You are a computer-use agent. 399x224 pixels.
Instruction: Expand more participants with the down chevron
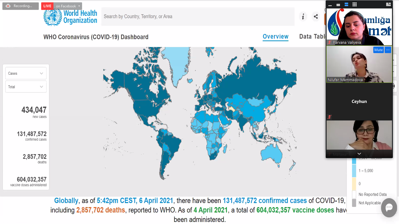point(359,154)
